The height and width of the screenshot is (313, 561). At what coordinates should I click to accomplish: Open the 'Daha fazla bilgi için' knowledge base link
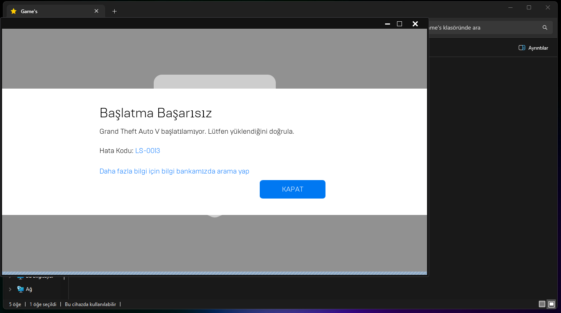pos(174,171)
